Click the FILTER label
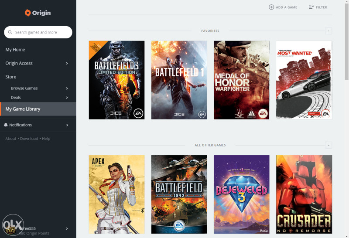 click(x=322, y=7)
